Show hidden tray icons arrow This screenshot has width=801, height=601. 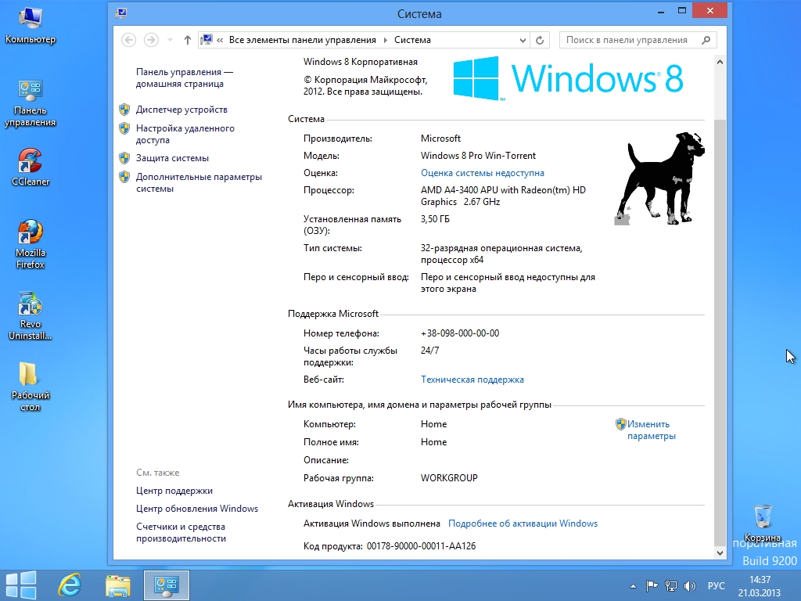click(633, 585)
